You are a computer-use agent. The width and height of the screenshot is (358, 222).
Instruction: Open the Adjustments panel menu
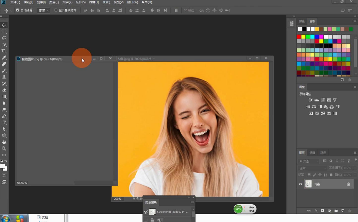coord(355,87)
